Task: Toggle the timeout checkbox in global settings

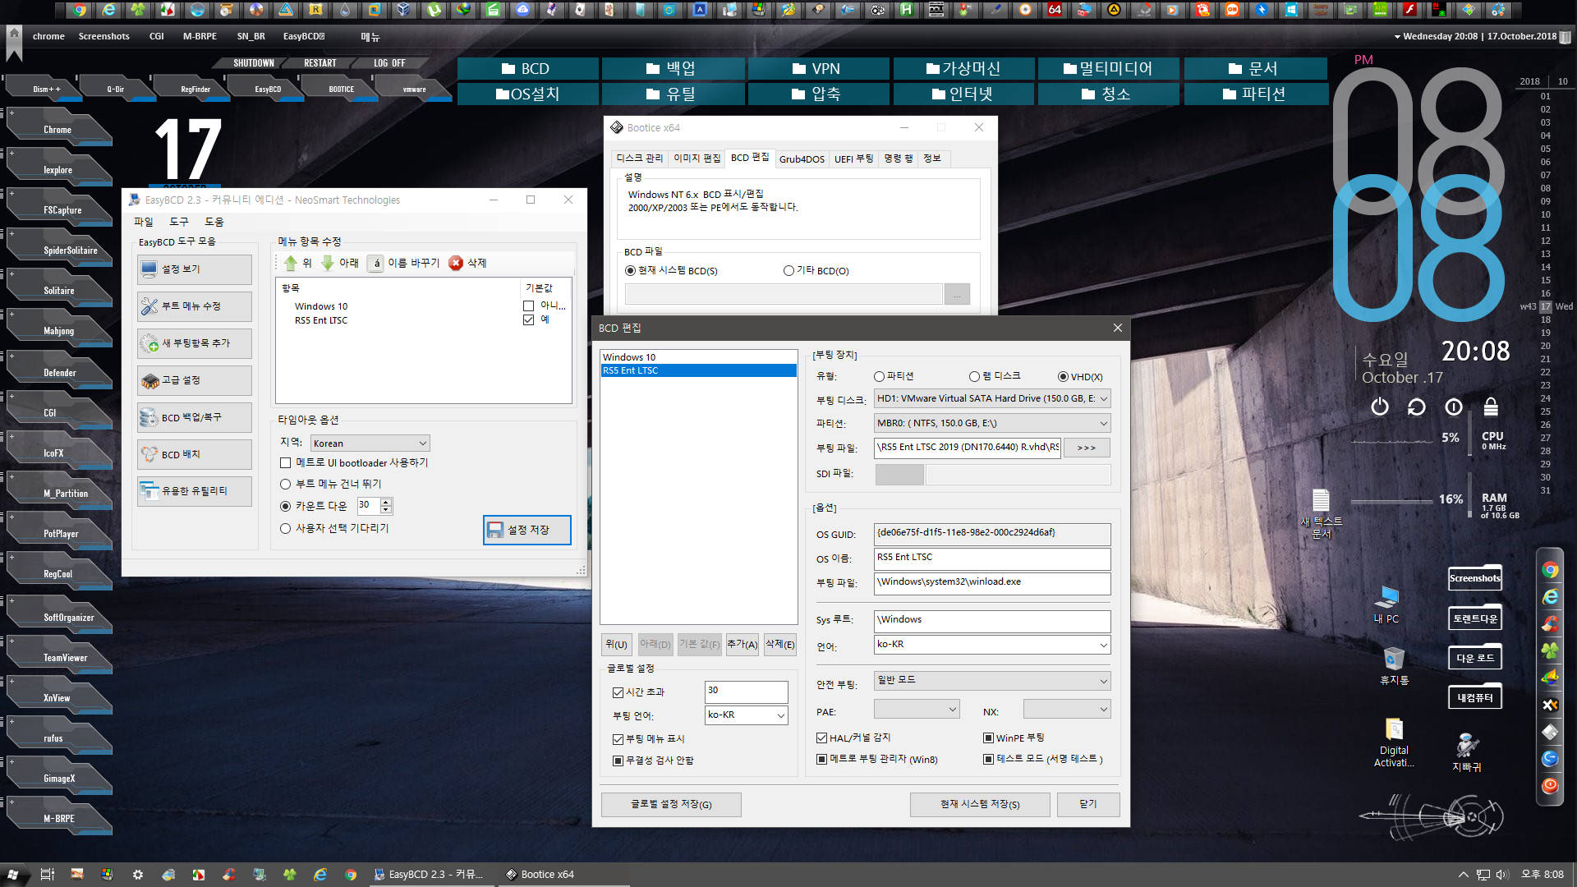Action: (x=618, y=692)
